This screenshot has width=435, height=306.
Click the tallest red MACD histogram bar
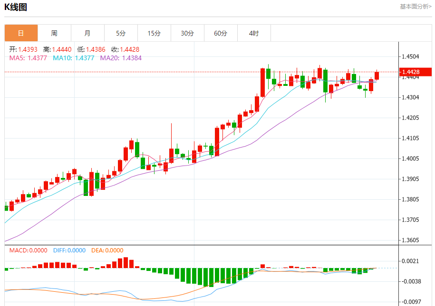click(126, 263)
